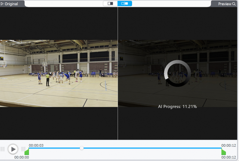Click the playhead knob on the timeline
239x161 pixels.
pyautogui.click(x=82, y=148)
